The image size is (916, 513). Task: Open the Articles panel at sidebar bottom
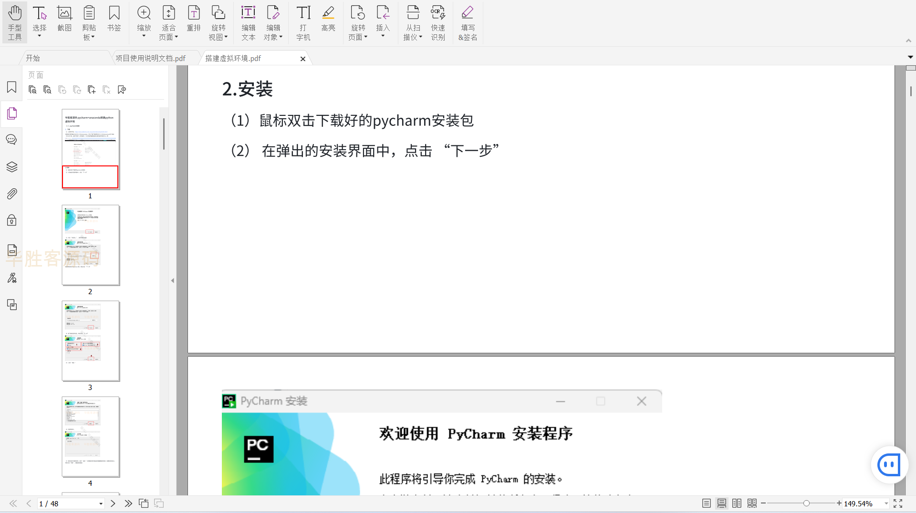pos(12,305)
